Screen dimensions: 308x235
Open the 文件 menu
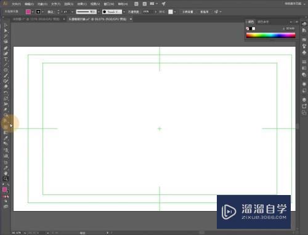click(16, 4)
